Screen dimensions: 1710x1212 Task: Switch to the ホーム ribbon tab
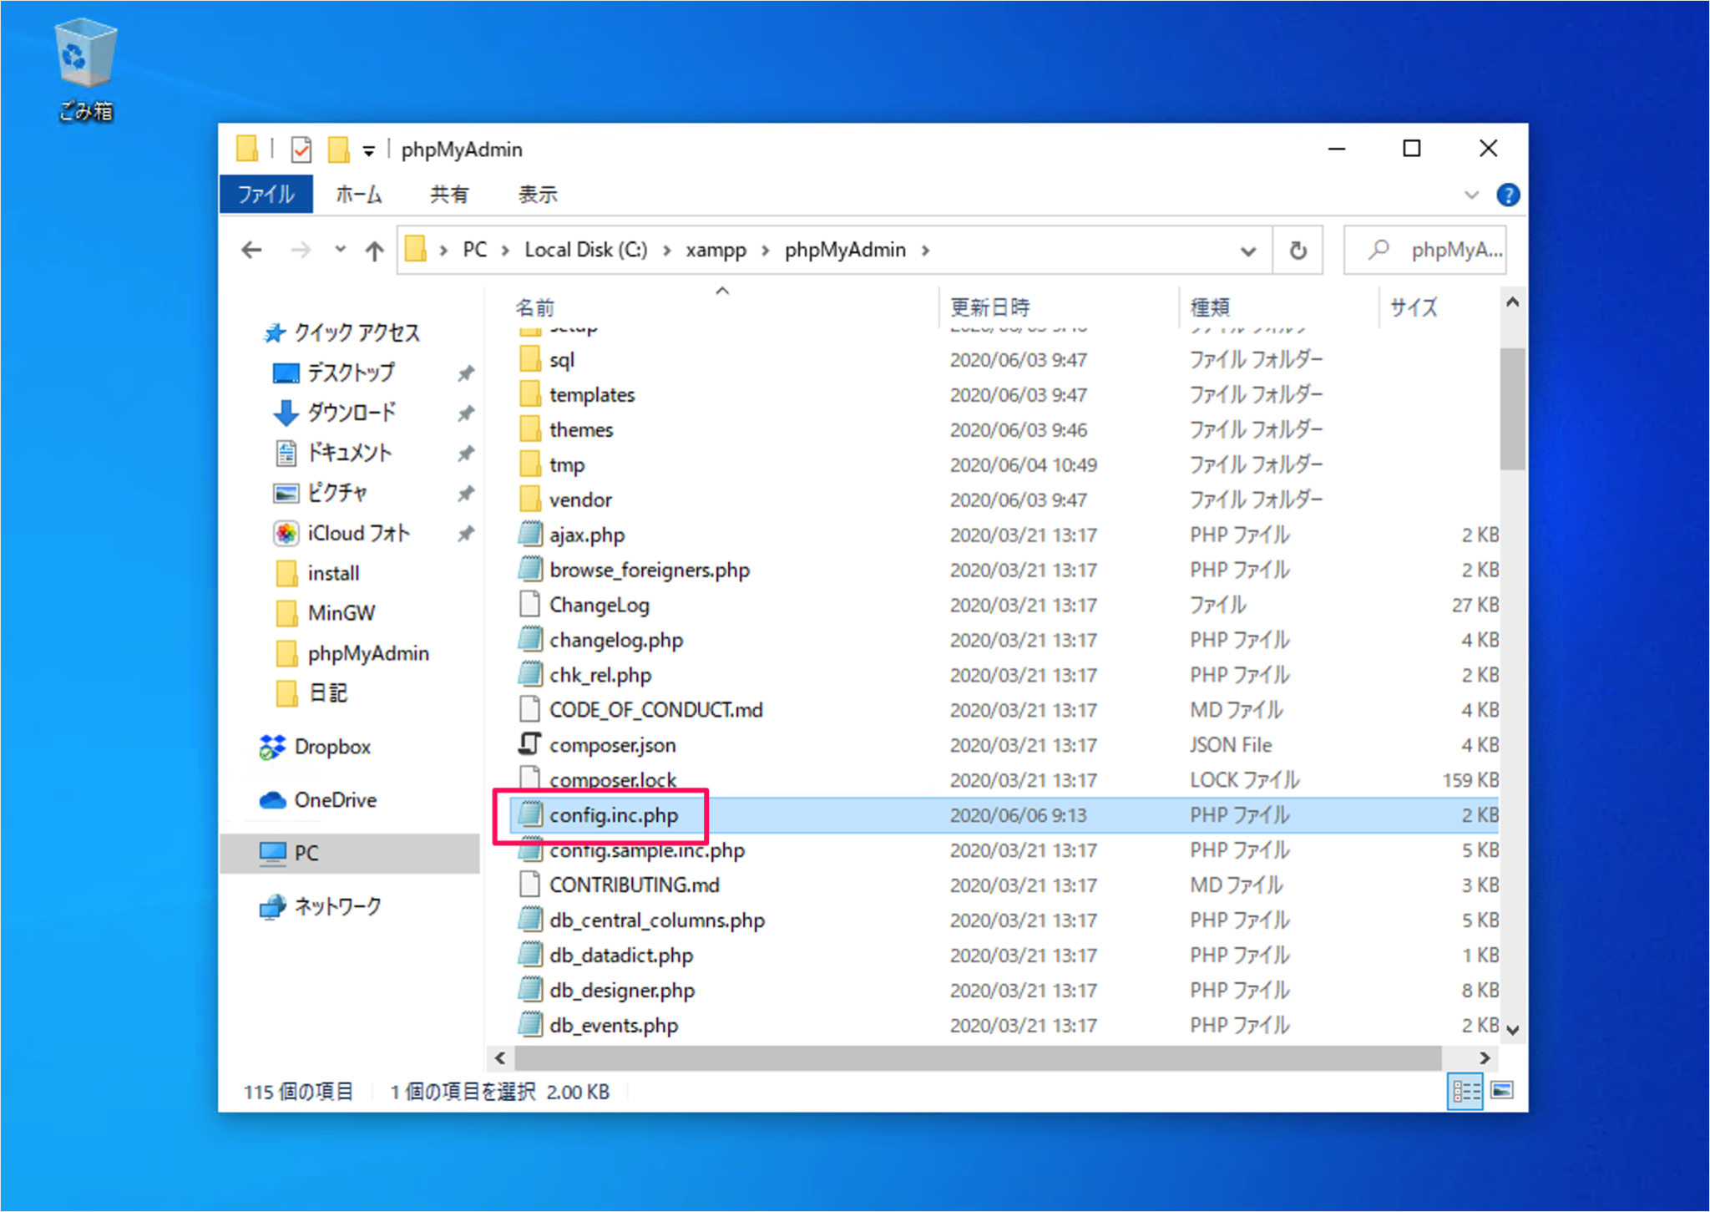coord(359,195)
